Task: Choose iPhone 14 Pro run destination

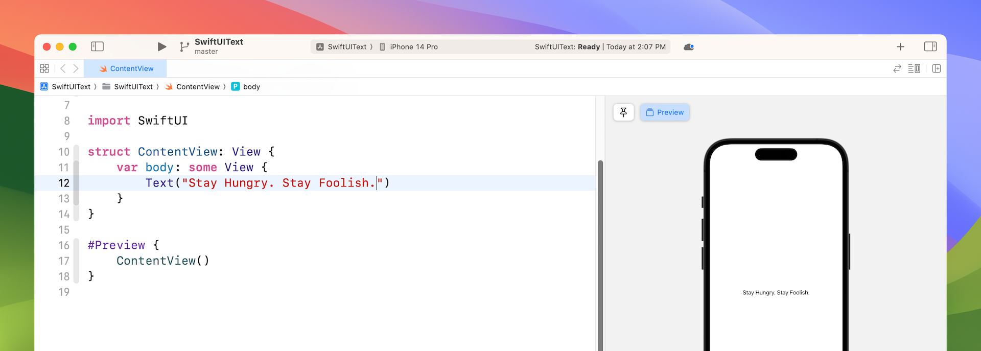Action: click(x=409, y=46)
